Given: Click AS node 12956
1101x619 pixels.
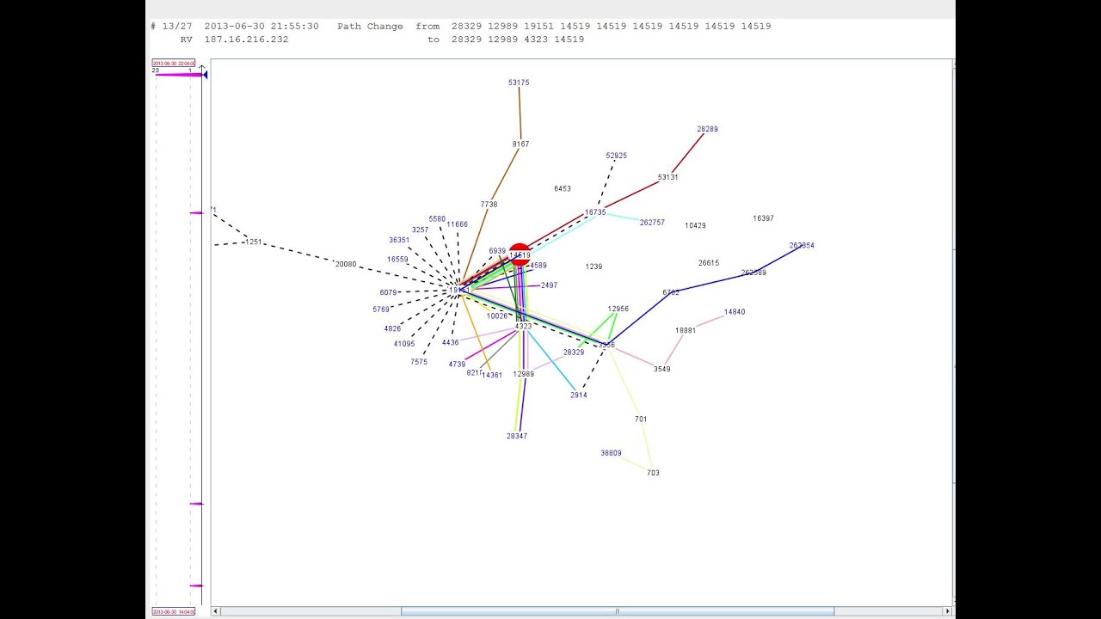Looking at the screenshot, I should 618,309.
